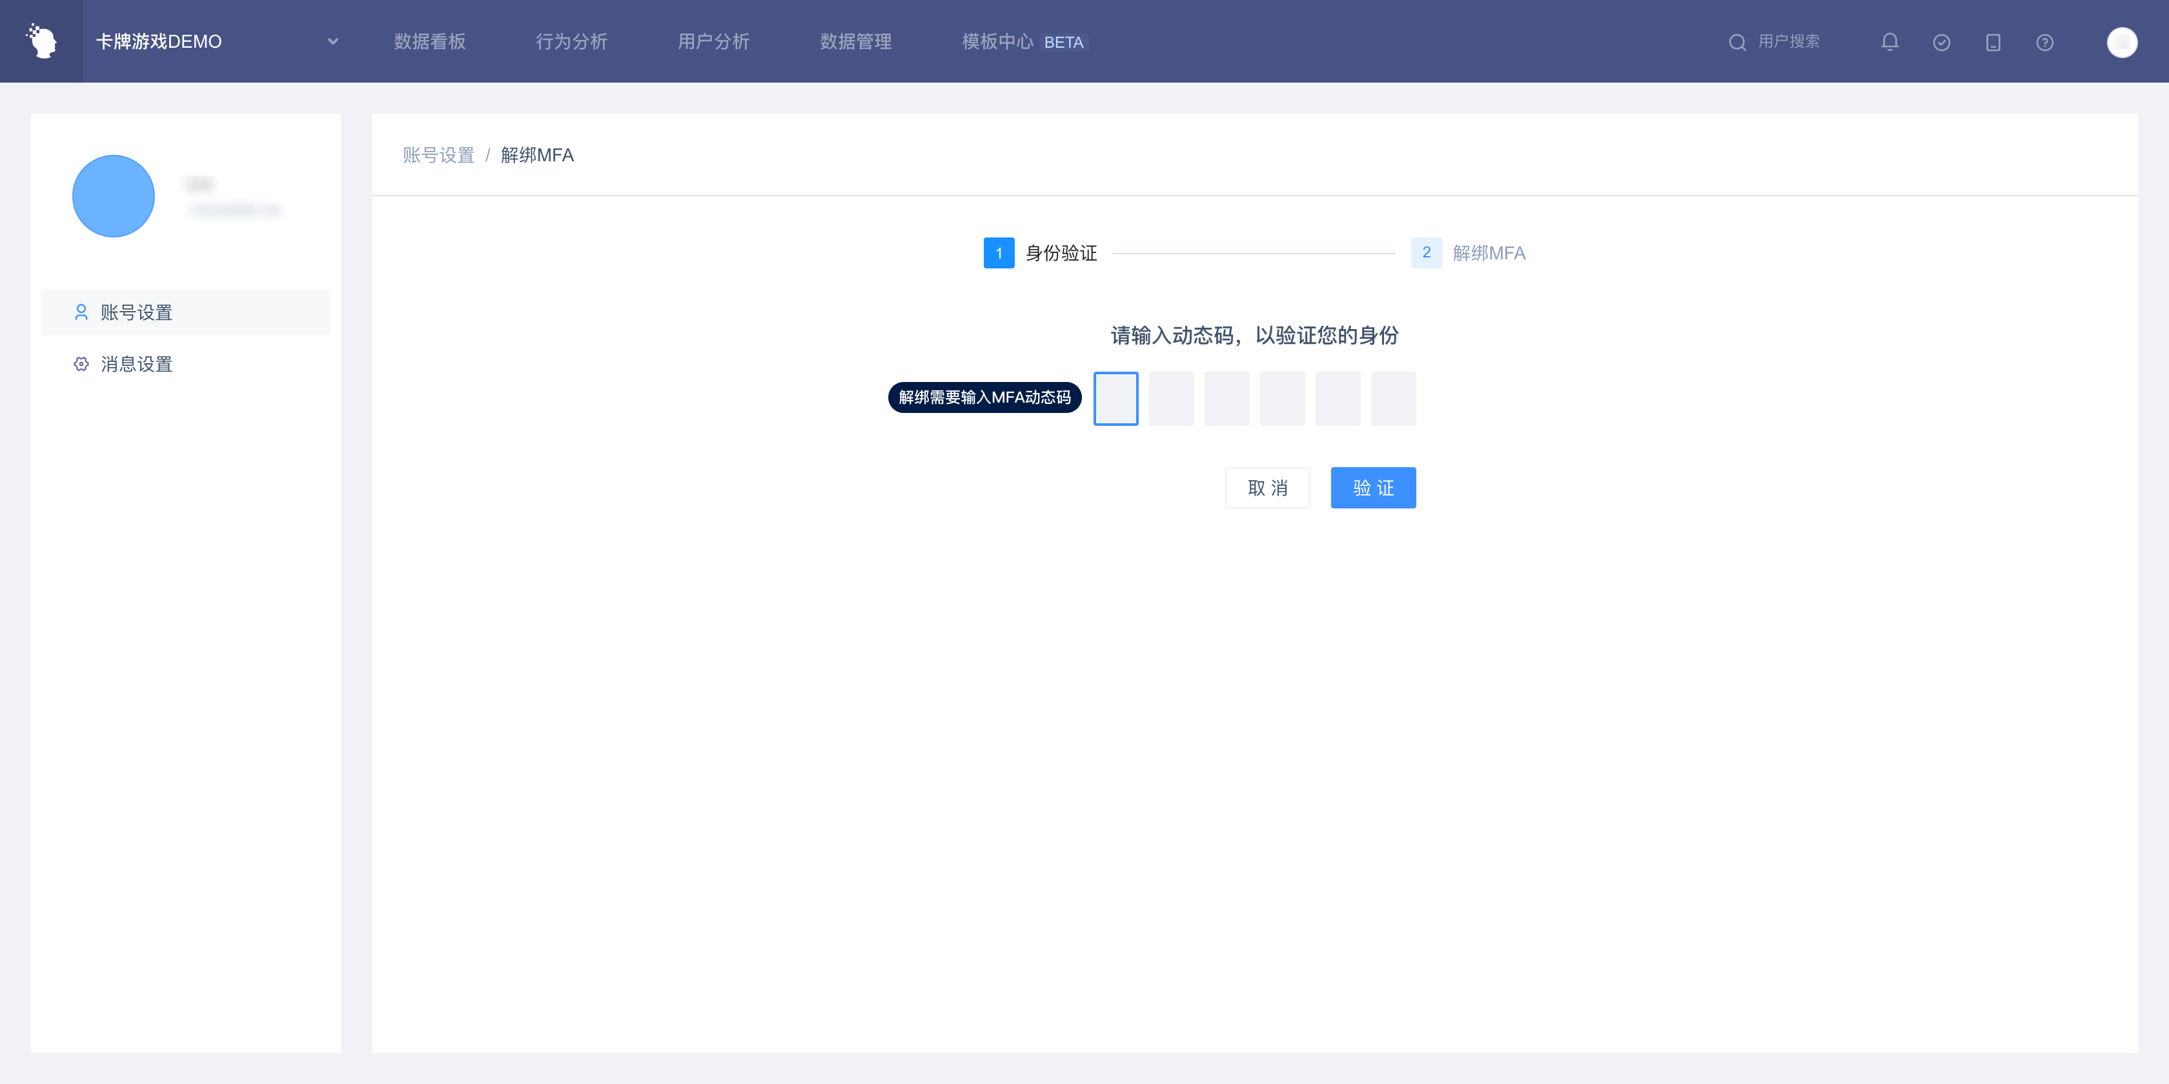Click the user search magnifier icon
The height and width of the screenshot is (1084, 2169).
click(1737, 42)
